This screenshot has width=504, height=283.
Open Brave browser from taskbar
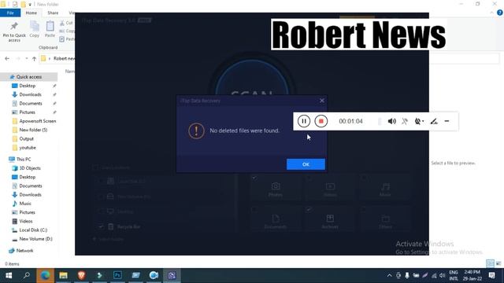(82, 275)
